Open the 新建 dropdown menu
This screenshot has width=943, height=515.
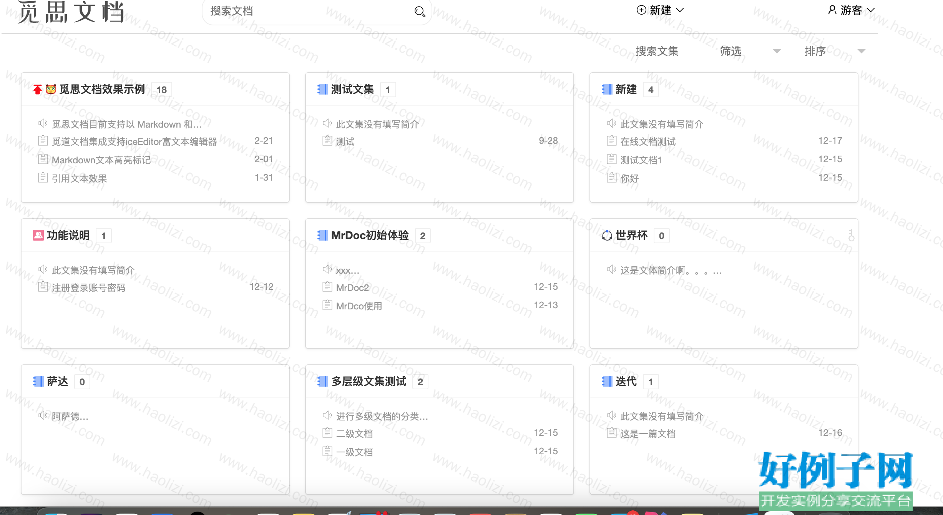(x=660, y=10)
